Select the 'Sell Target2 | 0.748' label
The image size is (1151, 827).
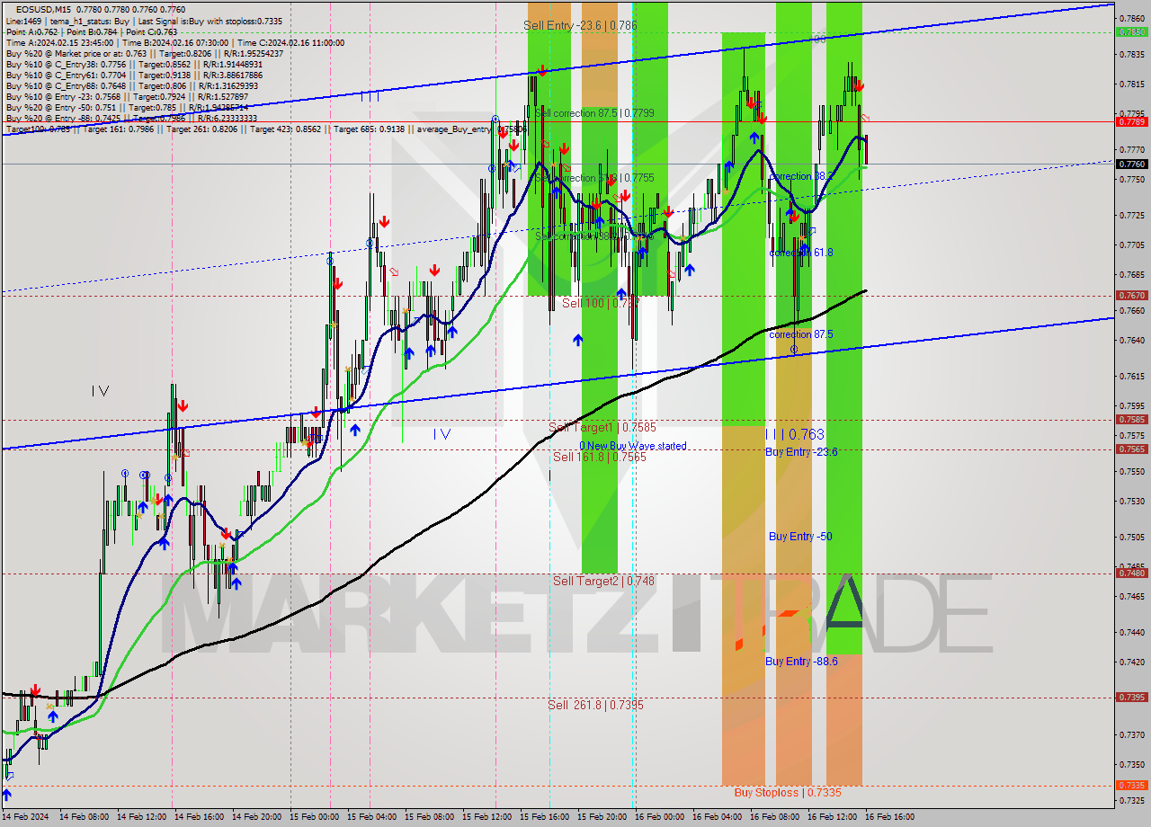(603, 582)
